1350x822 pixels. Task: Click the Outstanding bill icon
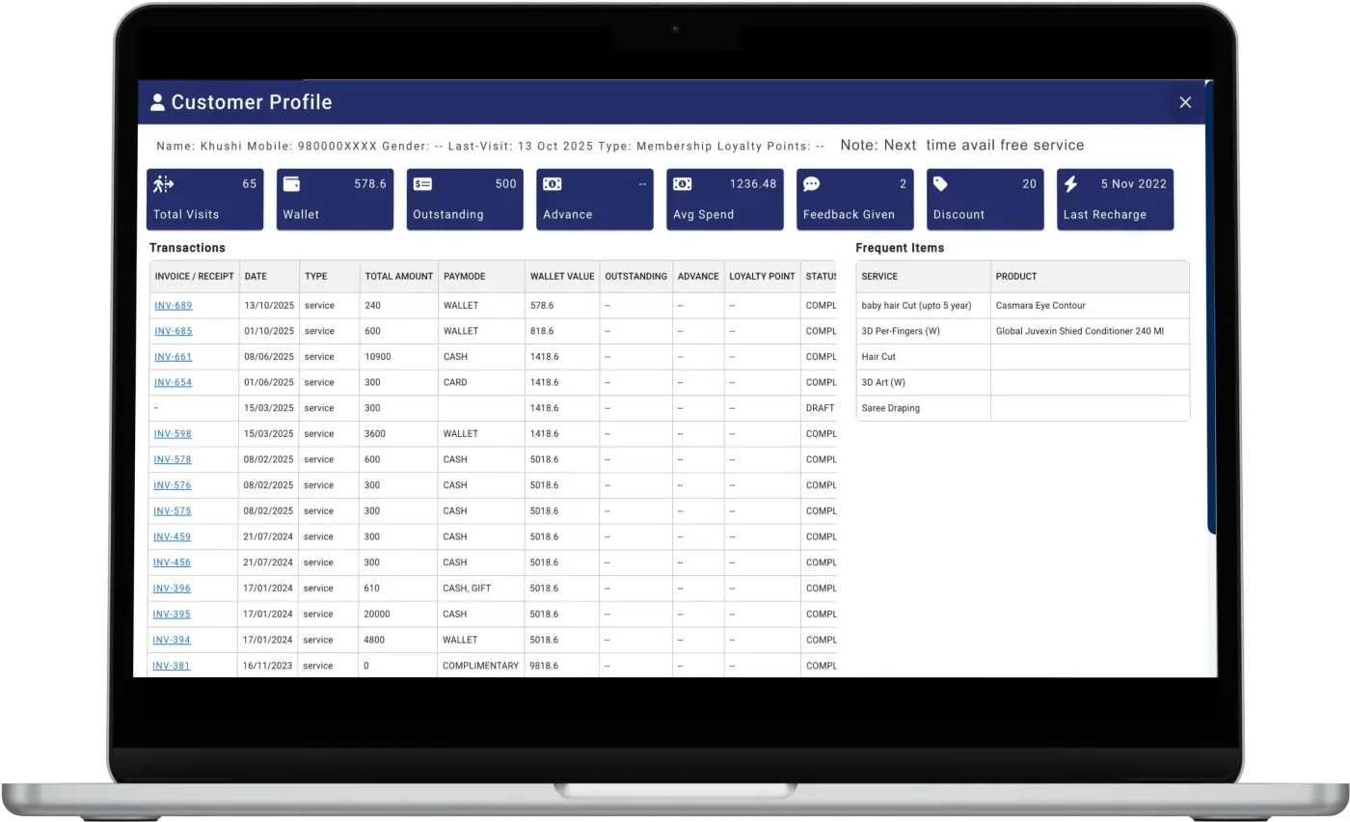point(421,184)
